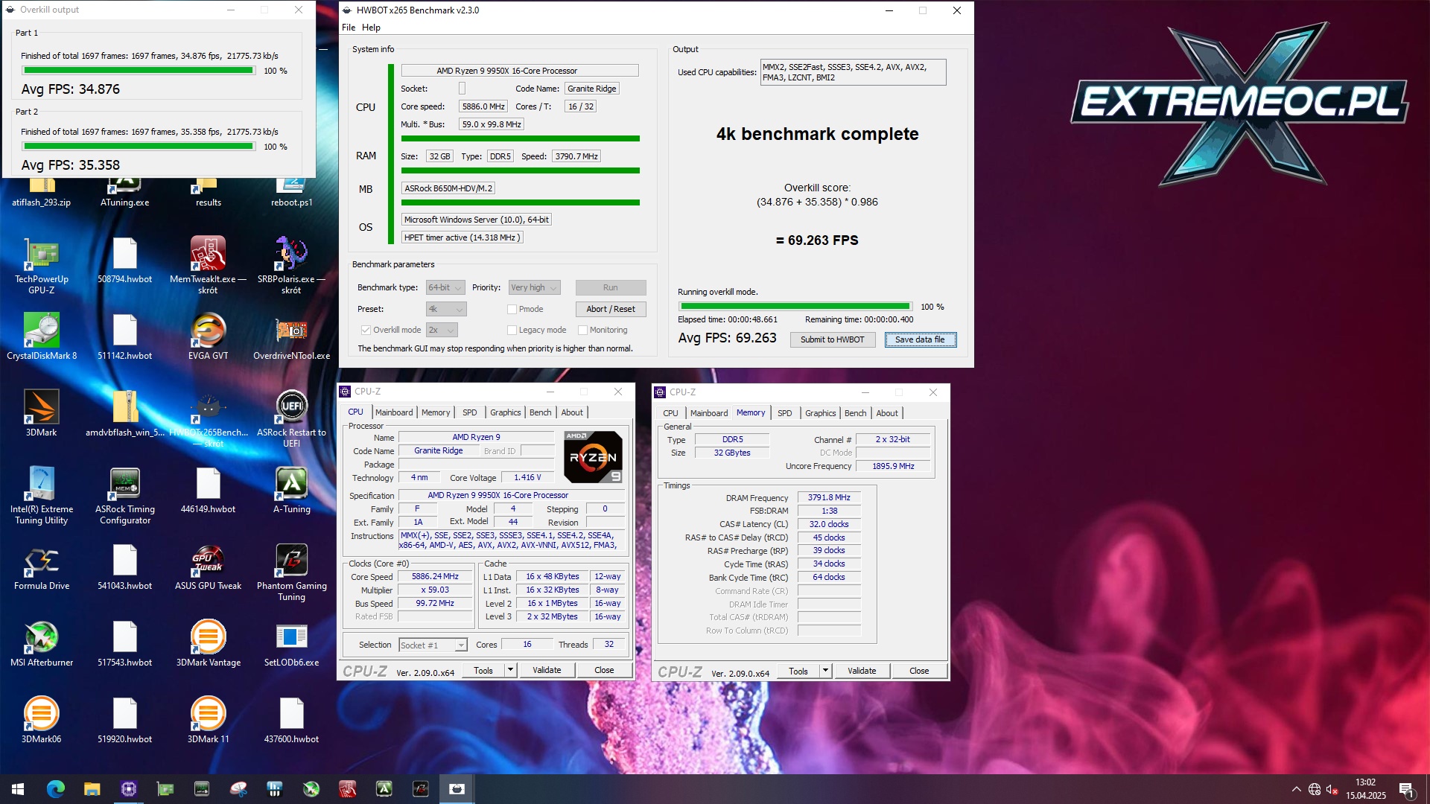The image size is (1430, 804).
Task: Click Validate in left CPU-Z window
Action: point(547,670)
